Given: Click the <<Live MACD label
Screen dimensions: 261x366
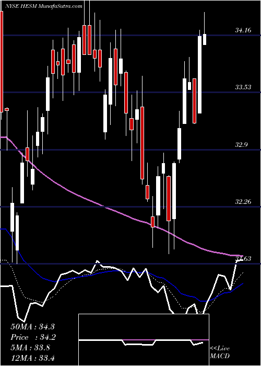Looking at the screenshot, I should point(220,352).
